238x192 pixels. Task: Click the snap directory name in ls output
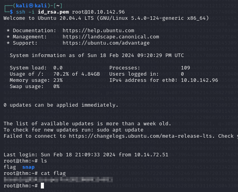[x=28, y=167]
